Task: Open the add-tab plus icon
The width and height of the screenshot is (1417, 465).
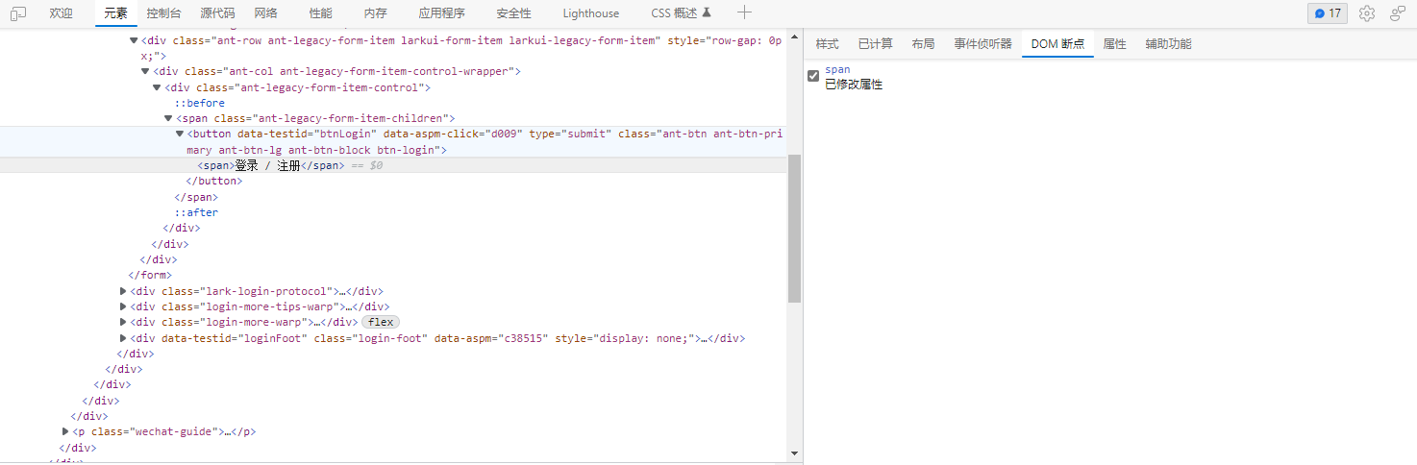Action: click(744, 12)
